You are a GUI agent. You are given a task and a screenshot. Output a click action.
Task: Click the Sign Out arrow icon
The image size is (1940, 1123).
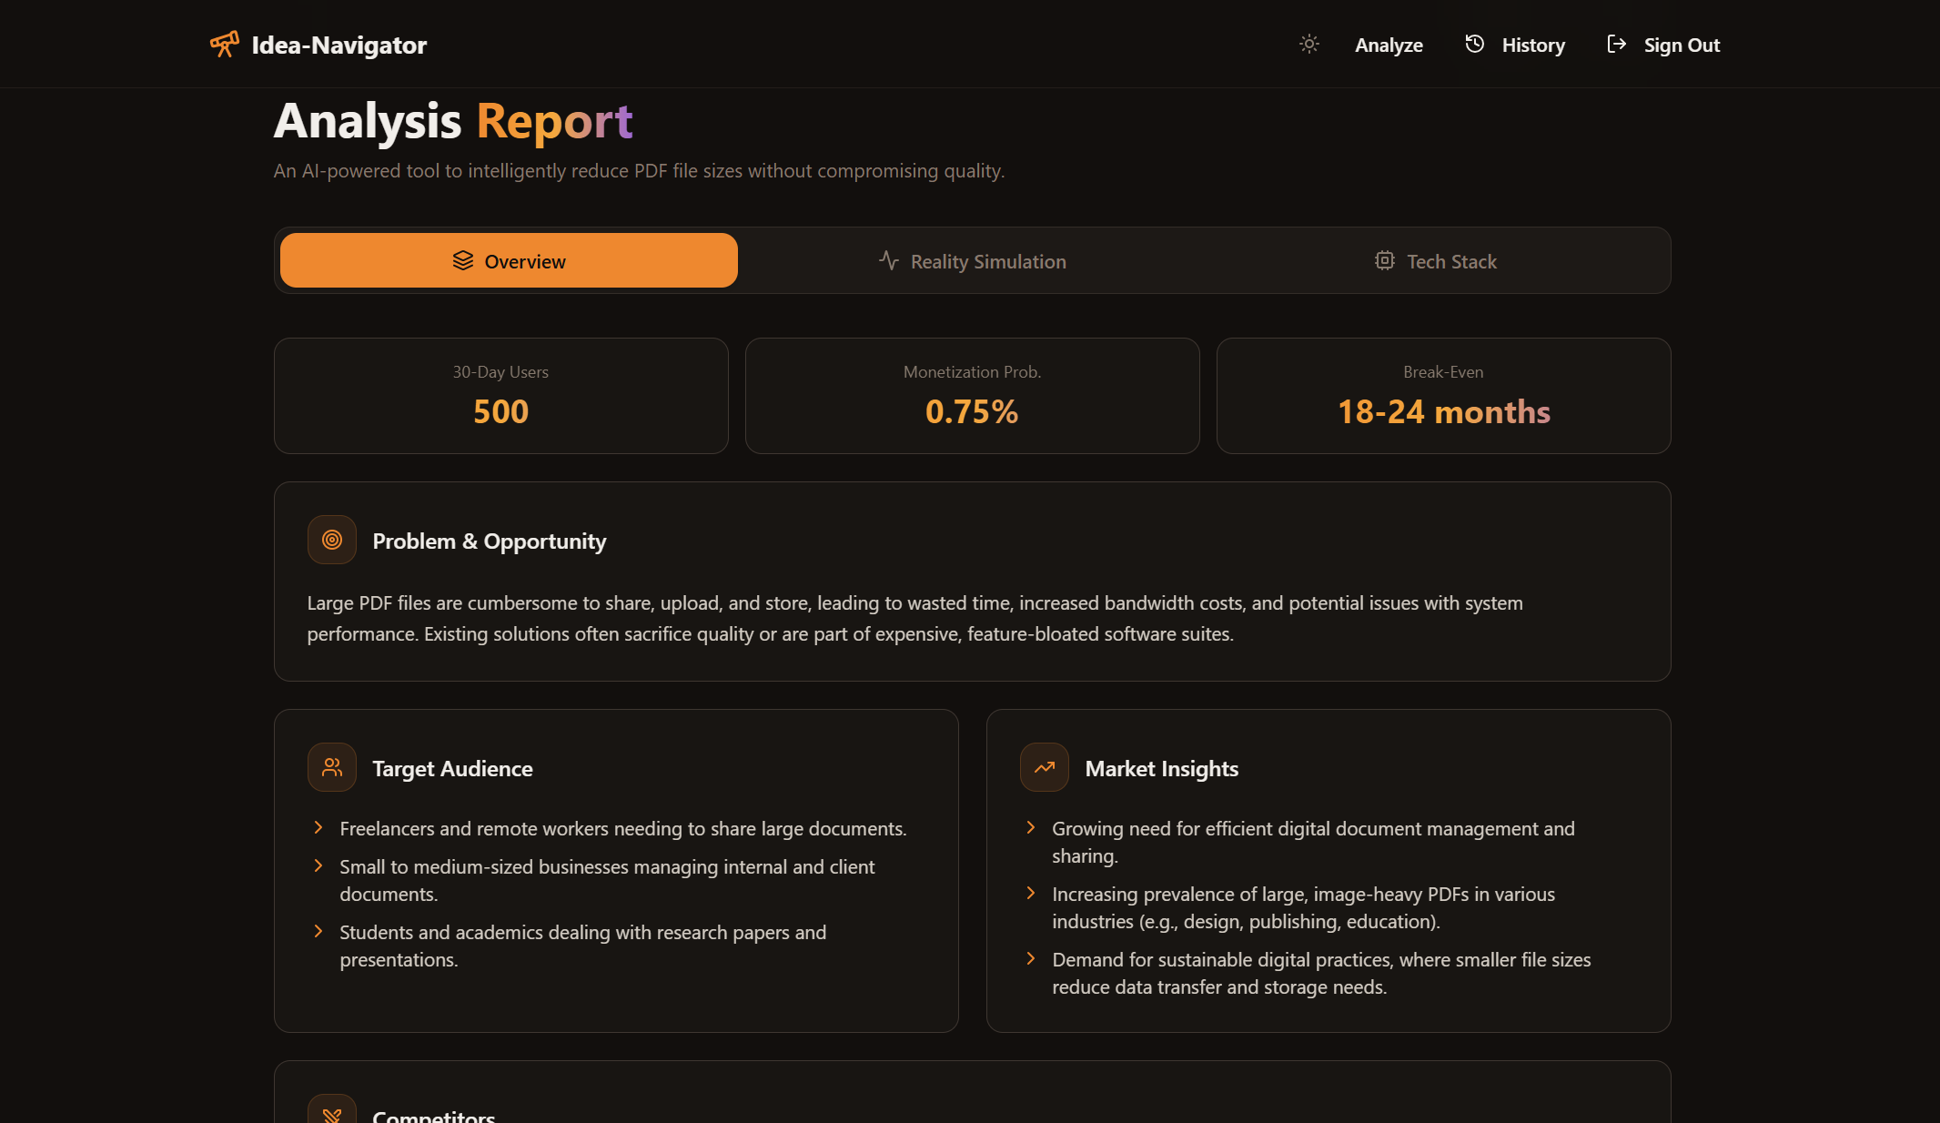(x=1616, y=44)
